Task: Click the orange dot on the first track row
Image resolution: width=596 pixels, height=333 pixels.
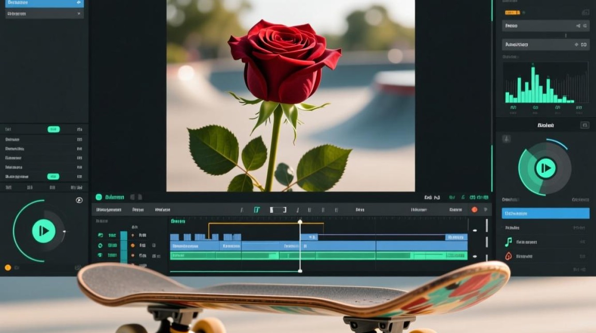Action: click(x=132, y=235)
